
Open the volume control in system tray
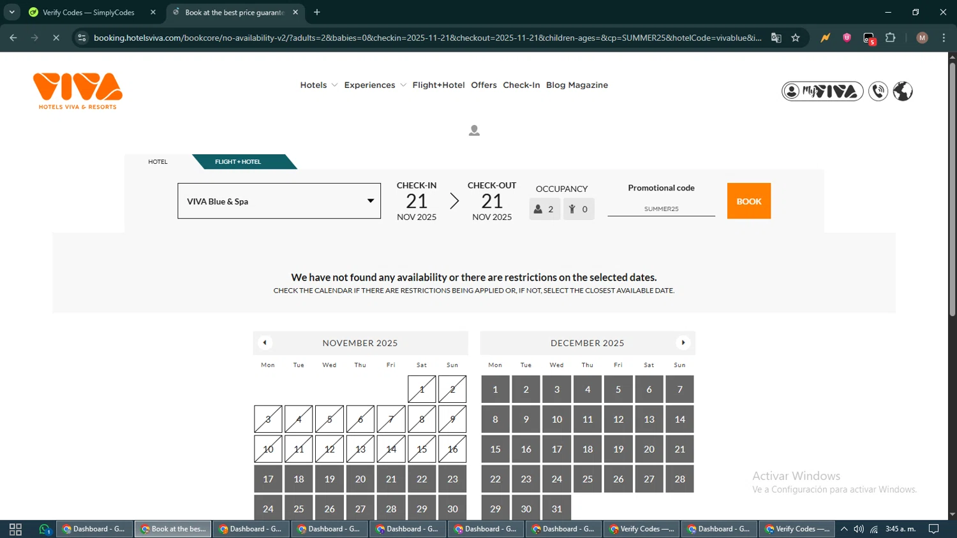[x=859, y=529]
